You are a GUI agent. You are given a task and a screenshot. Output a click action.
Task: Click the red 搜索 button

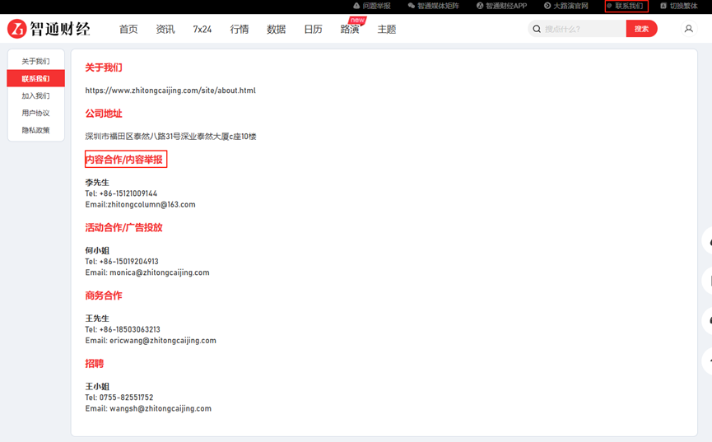[x=641, y=29]
